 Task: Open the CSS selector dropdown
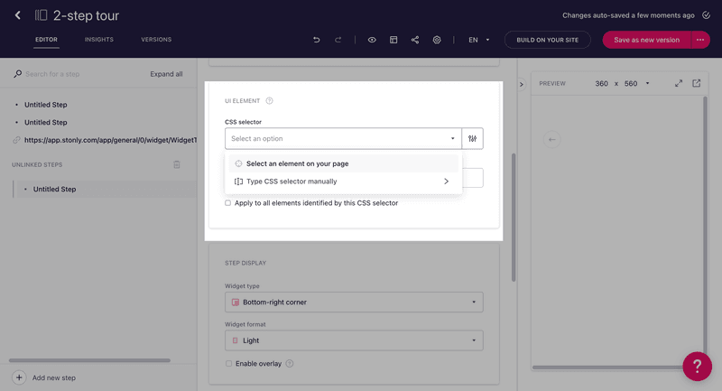click(343, 138)
